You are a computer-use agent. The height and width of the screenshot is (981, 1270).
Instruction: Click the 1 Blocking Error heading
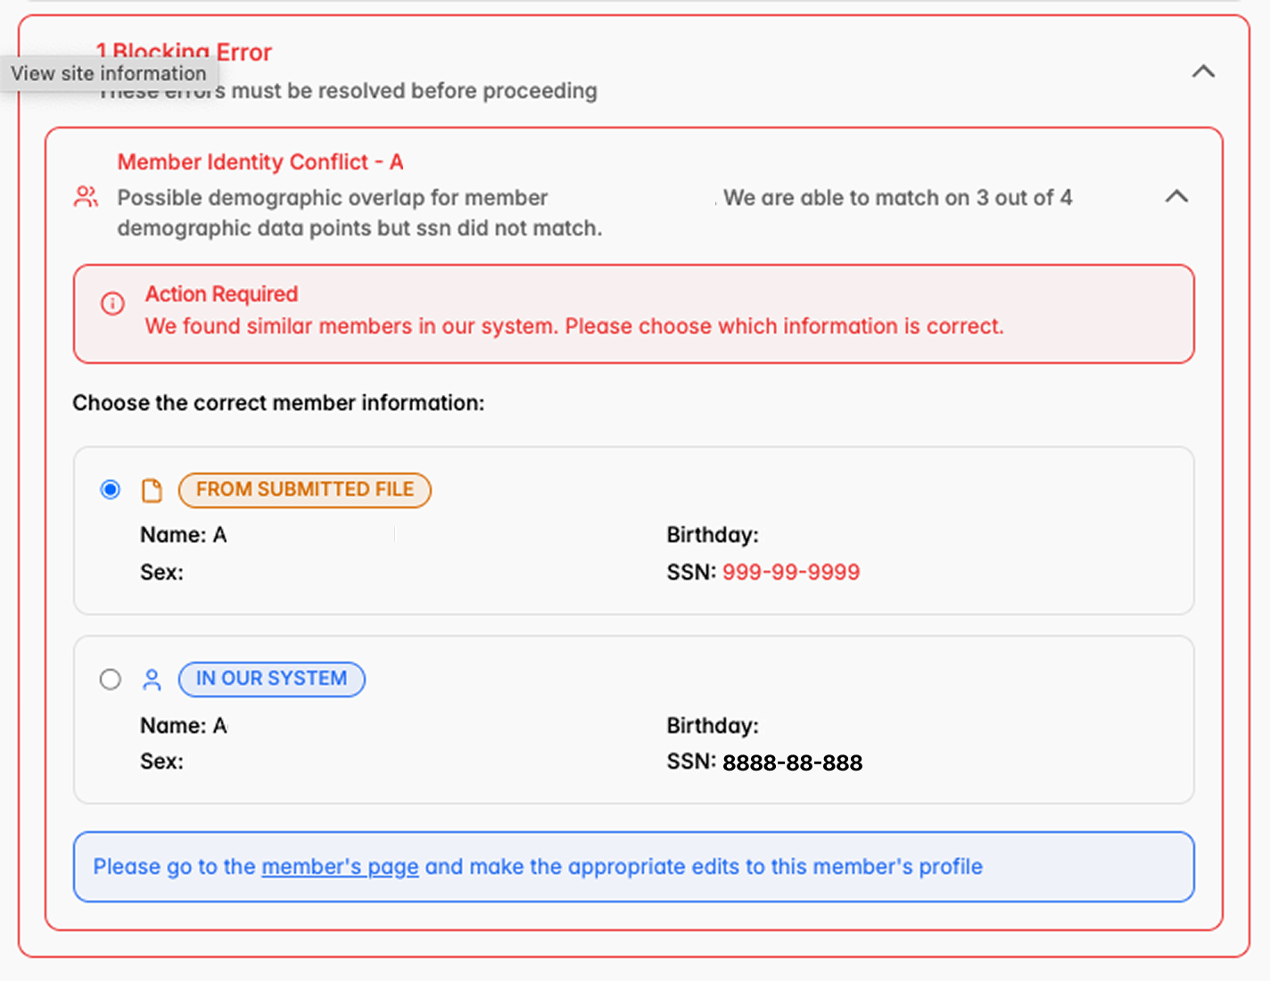[x=184, y=53]
